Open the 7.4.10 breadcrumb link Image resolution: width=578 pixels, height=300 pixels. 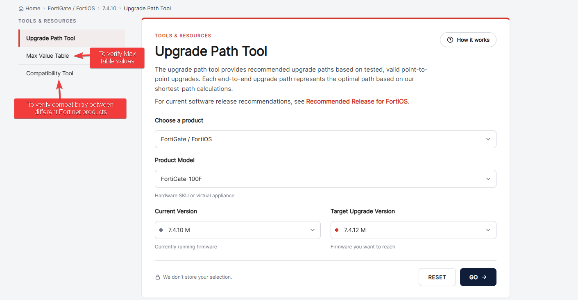pos(109,9)
